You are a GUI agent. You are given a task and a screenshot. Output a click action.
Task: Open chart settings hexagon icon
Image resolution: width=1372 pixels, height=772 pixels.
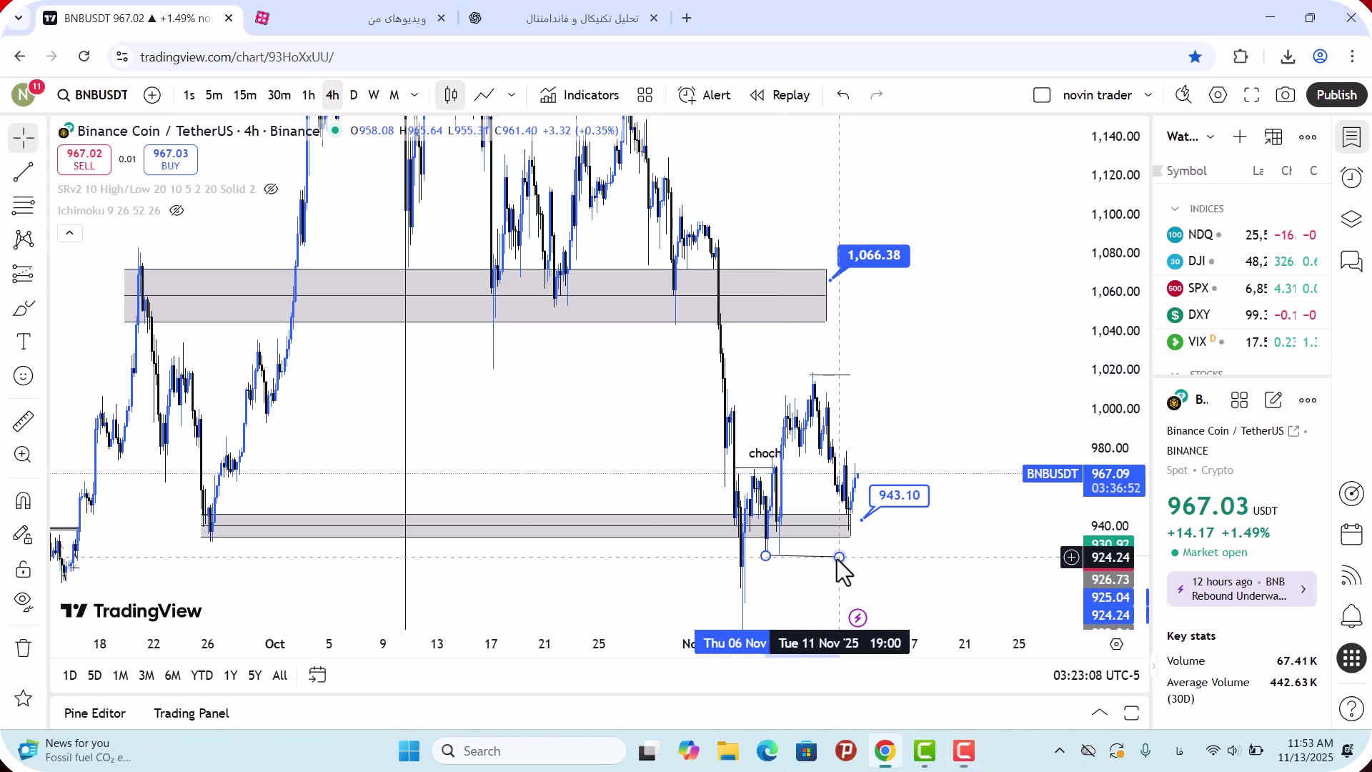coord(1218,95)
